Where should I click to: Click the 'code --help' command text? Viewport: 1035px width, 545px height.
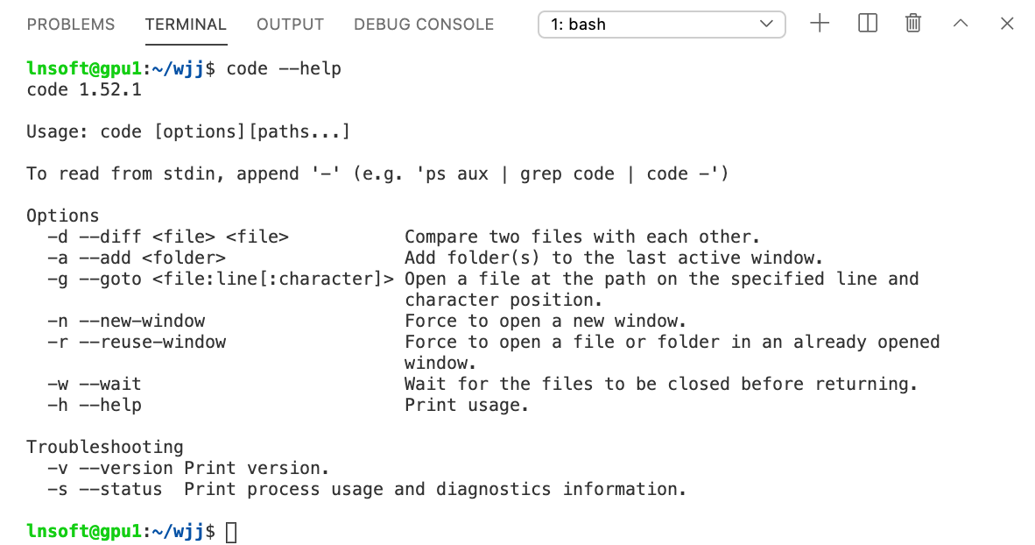284,68
